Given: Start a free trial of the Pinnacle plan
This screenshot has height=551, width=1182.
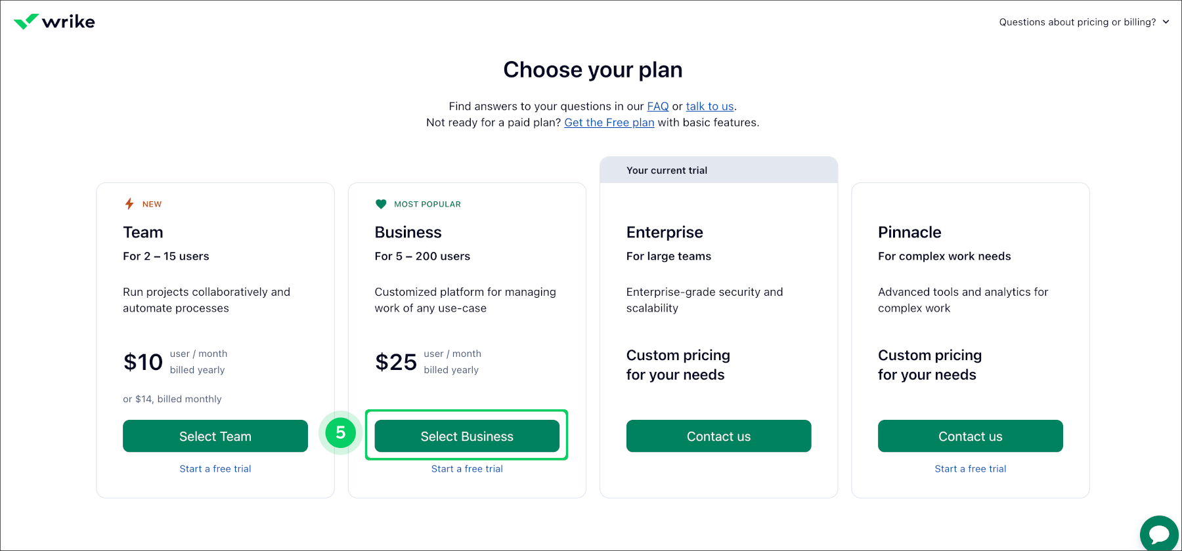Looking at the screenshot, I should 970,468.
